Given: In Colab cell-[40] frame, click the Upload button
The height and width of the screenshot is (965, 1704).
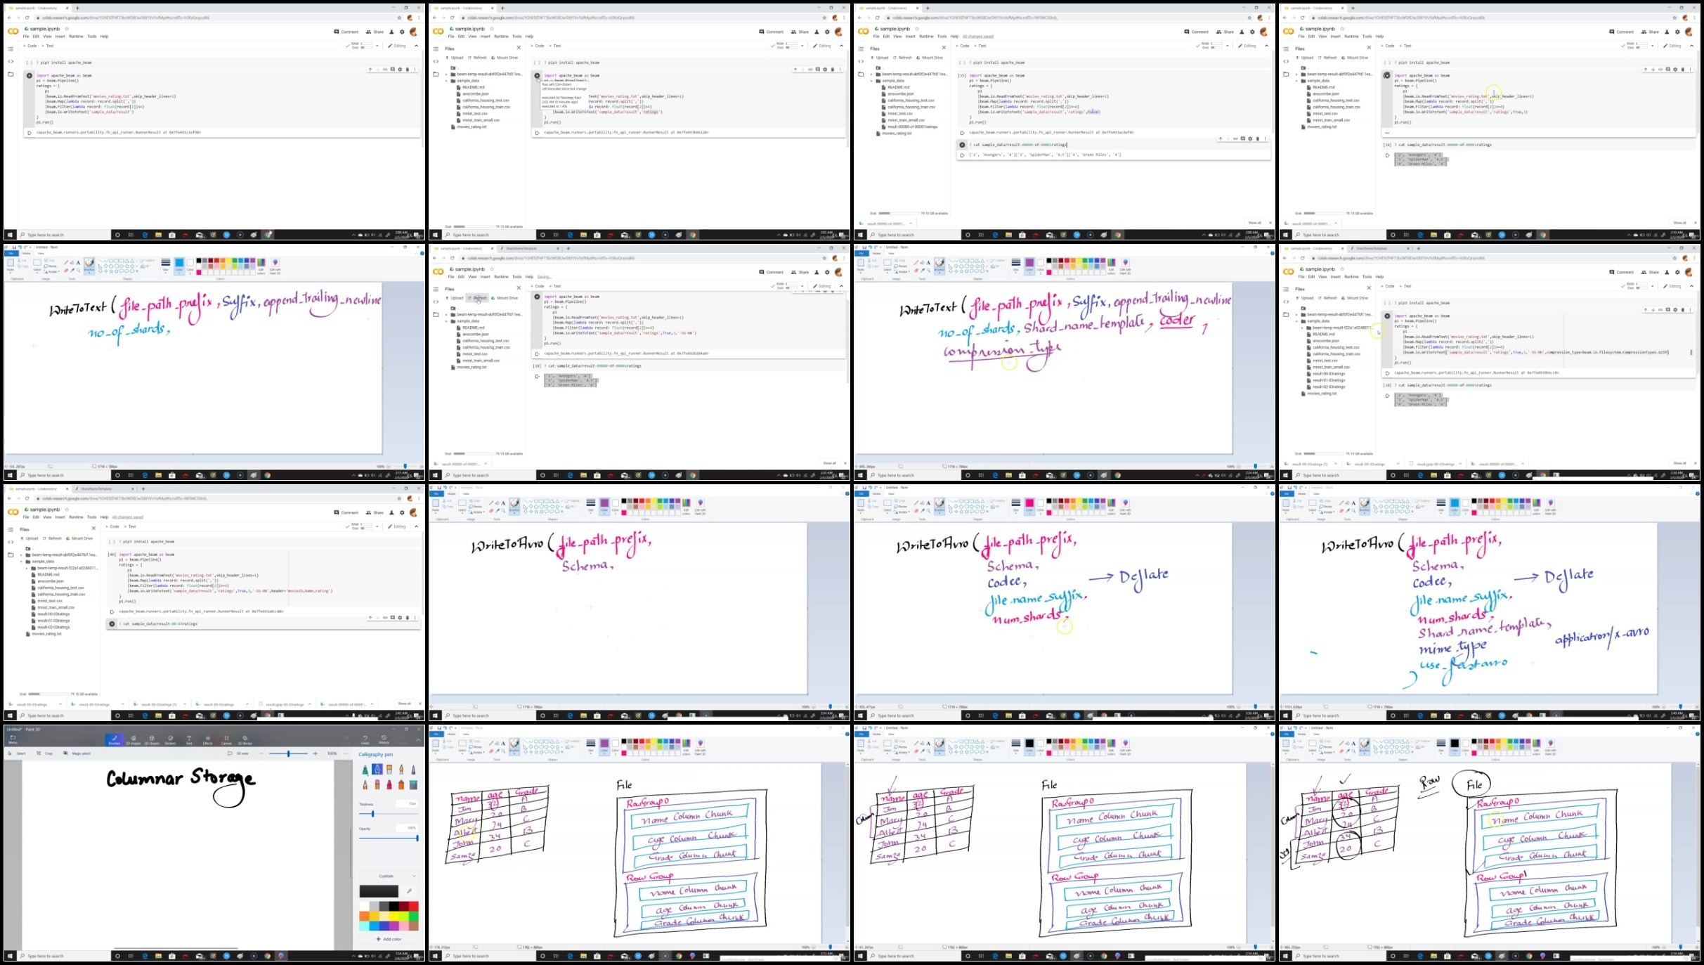Looking at the screenshot, I should [x=30, y=538].
